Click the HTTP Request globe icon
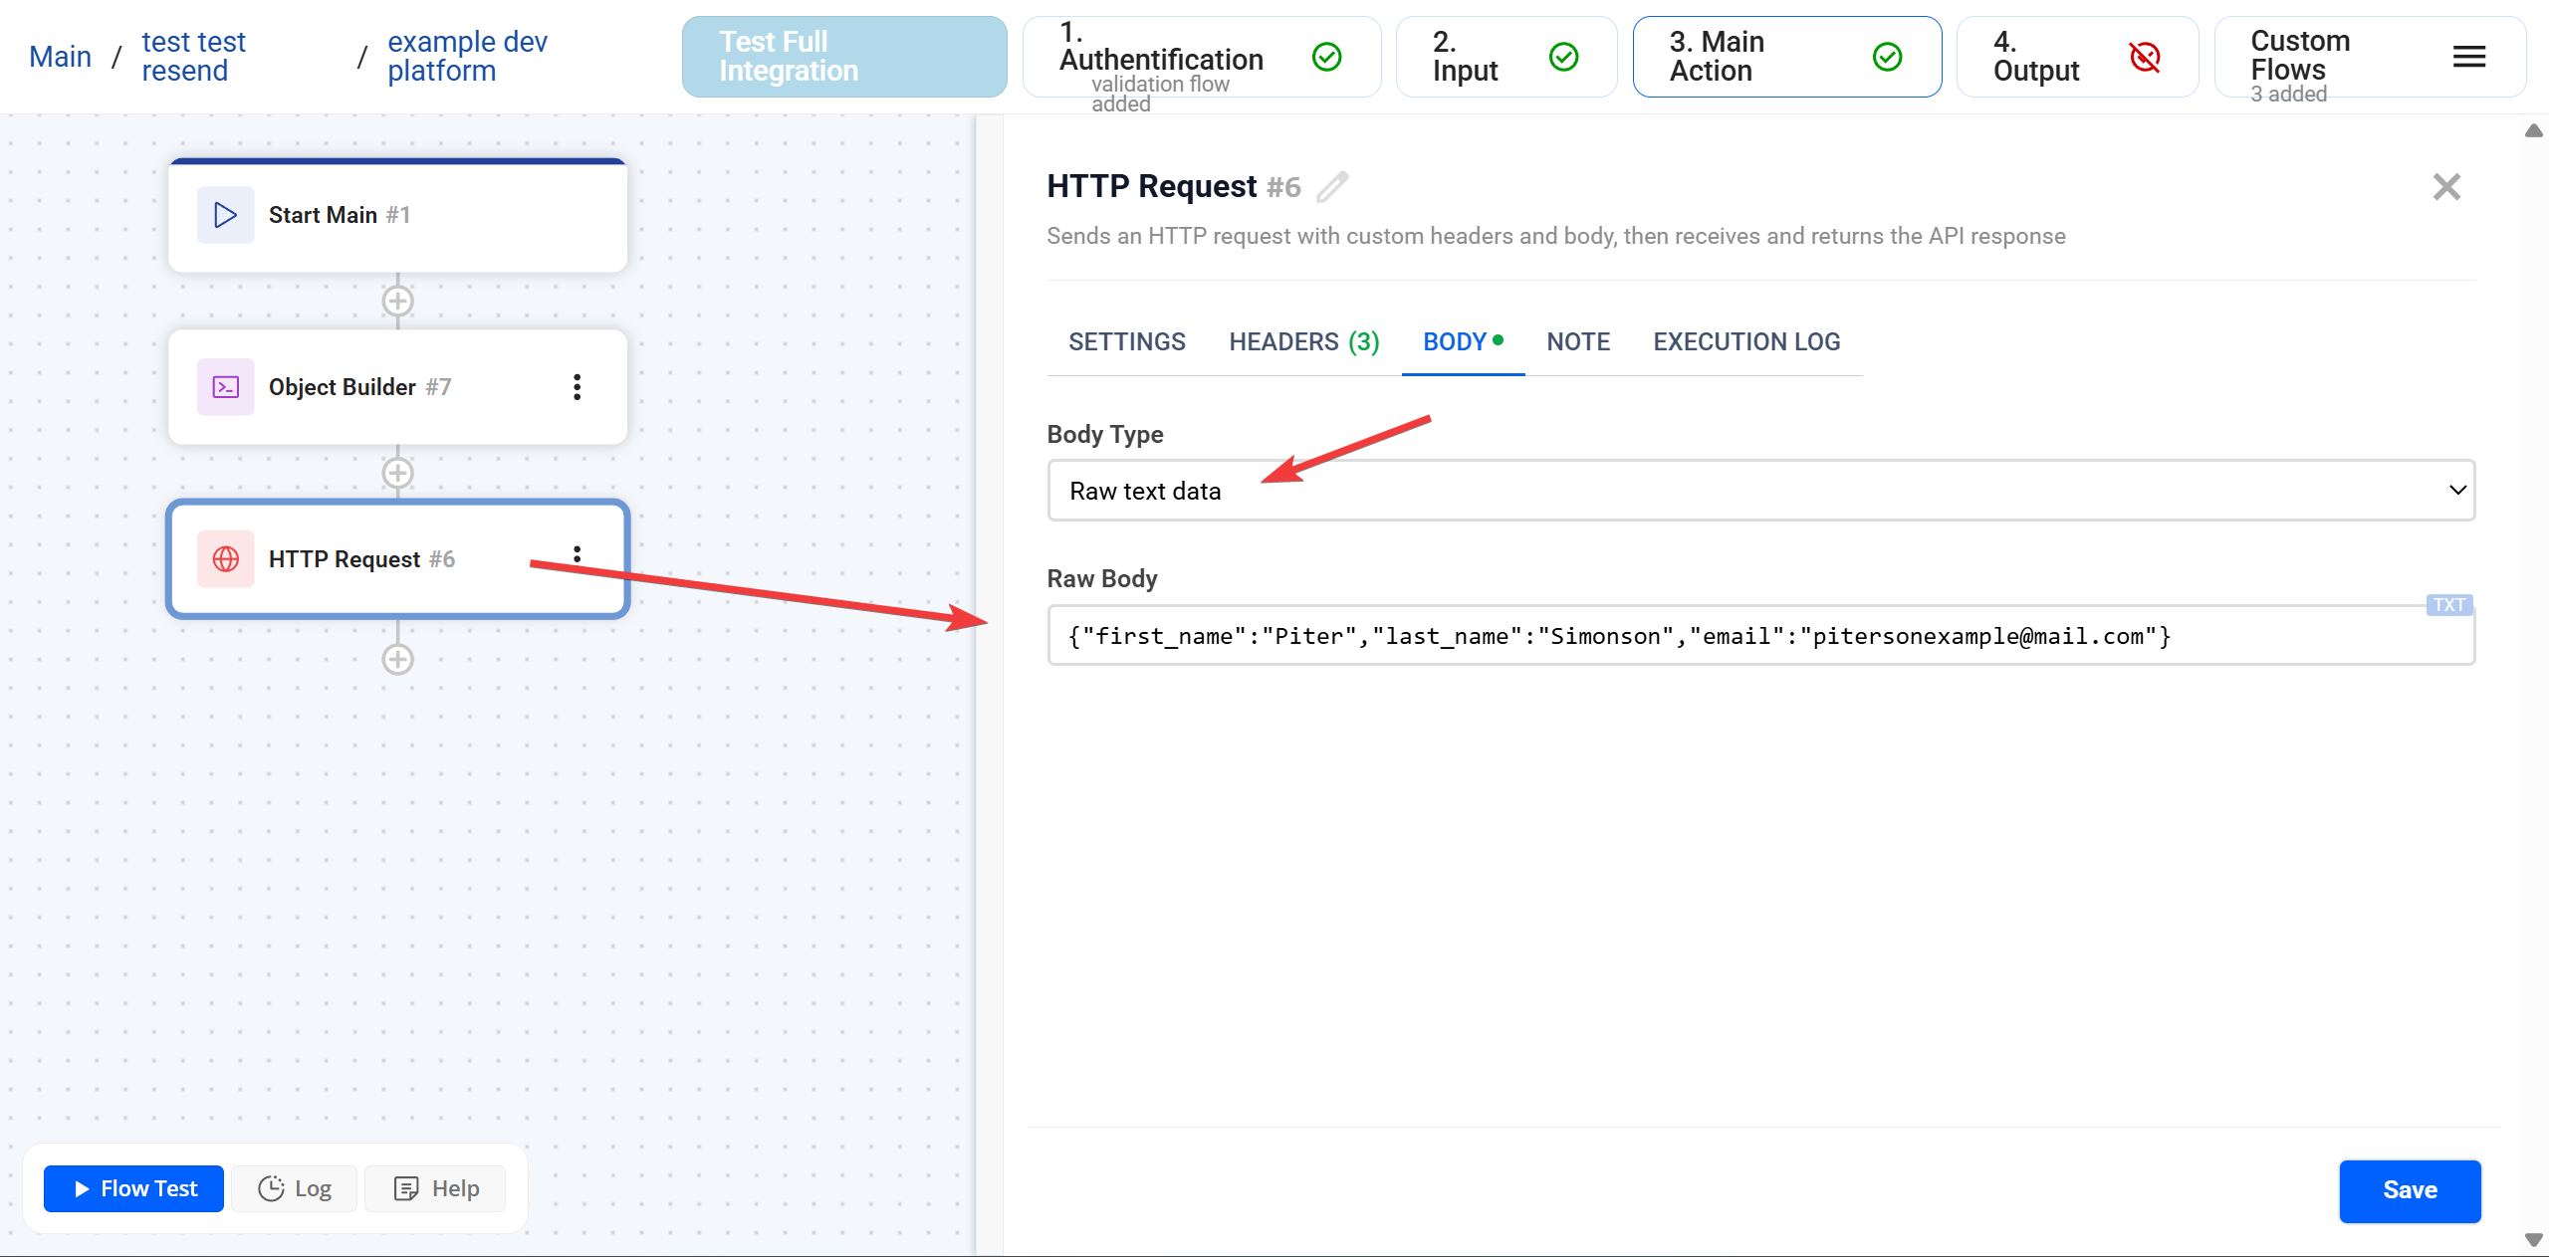Viewport: 2549px width, 1257px height. (x=226, y=558)
